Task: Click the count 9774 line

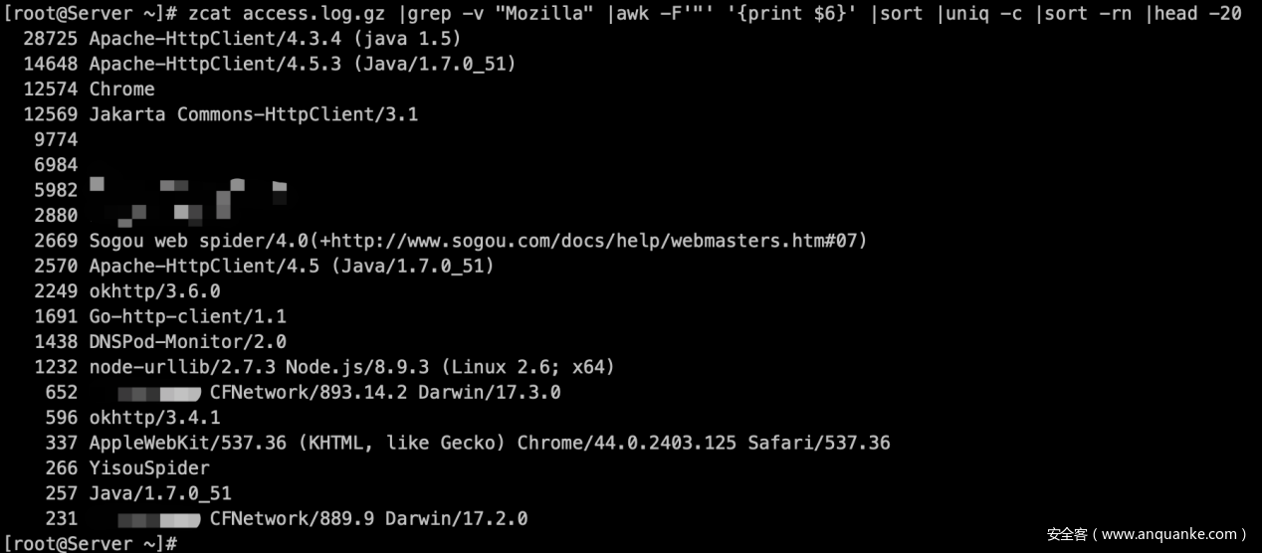Action: point(56,139)
